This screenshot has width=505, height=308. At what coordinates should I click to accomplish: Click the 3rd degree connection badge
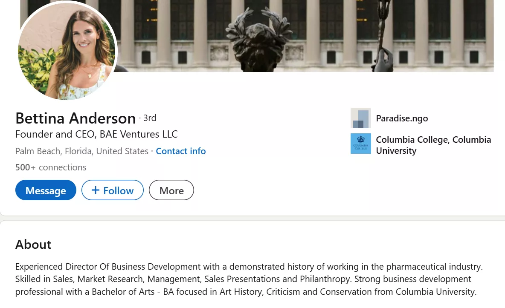[x=150, y=118]
